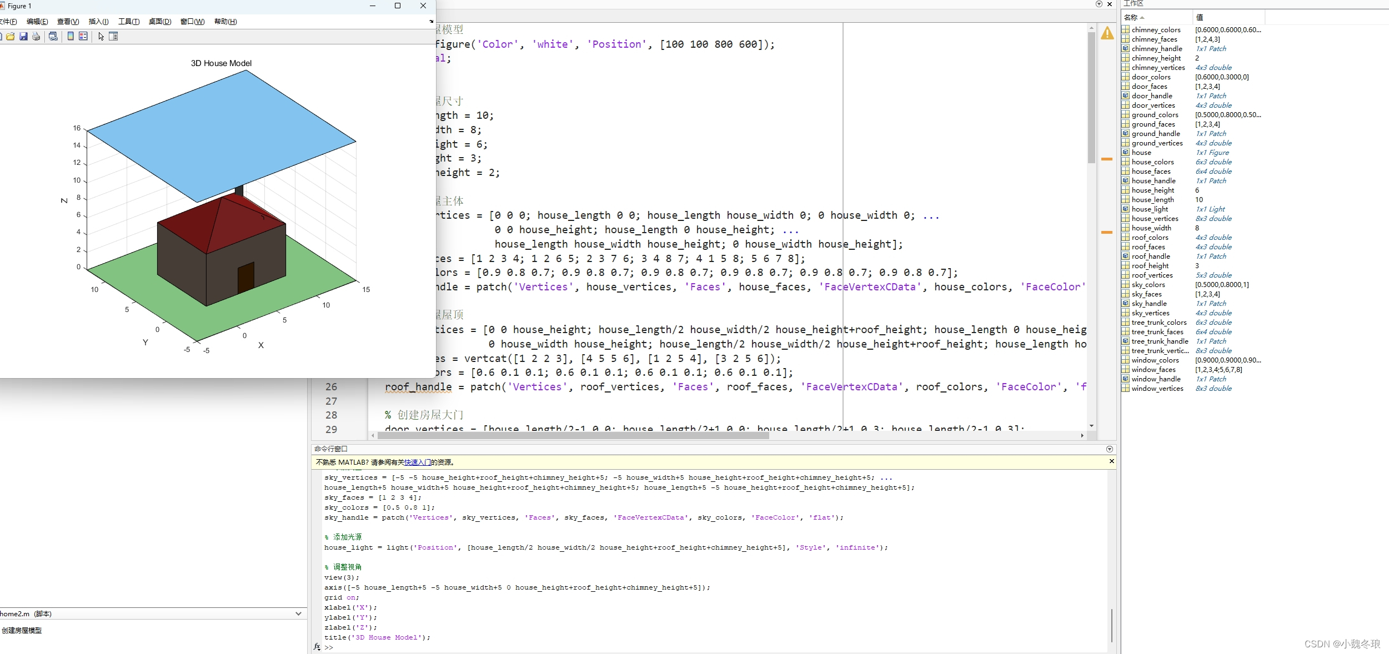Open the 工具(T) menu
The width and height of the screenshot is (1389, 654).
point(128,22)
